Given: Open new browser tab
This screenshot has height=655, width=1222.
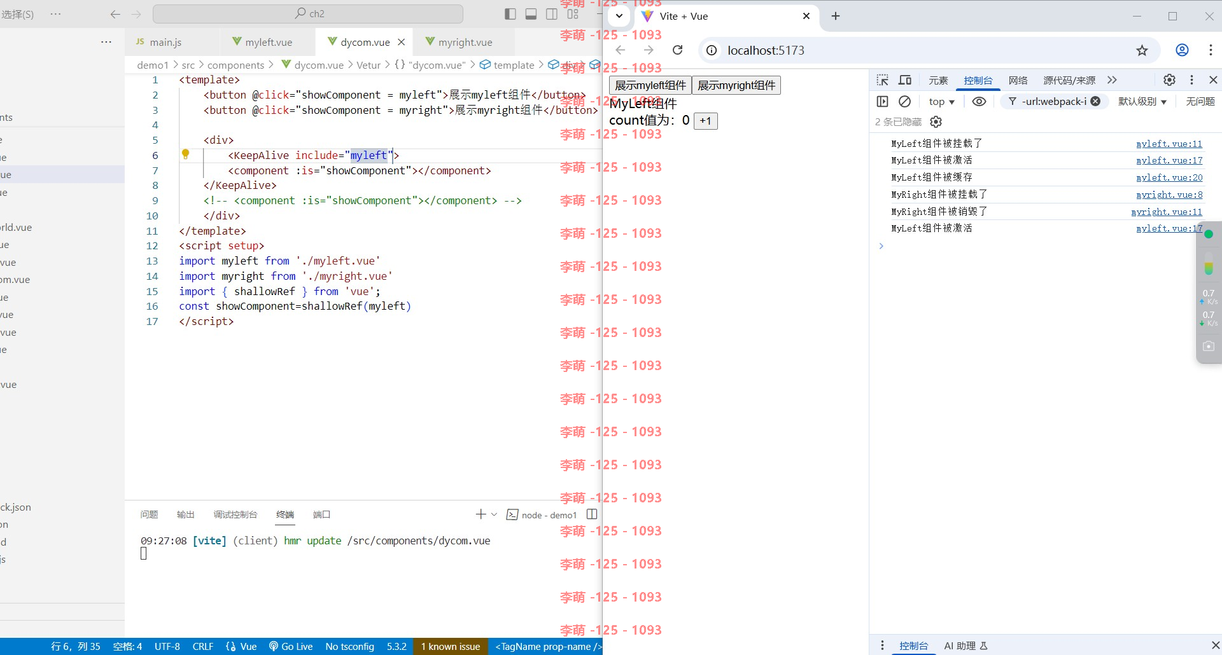Looking at the screenshot, I should click(x=836, y=16).
